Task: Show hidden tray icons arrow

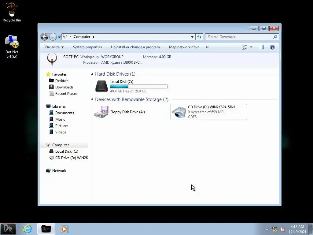Action: [x=267, y=229]
